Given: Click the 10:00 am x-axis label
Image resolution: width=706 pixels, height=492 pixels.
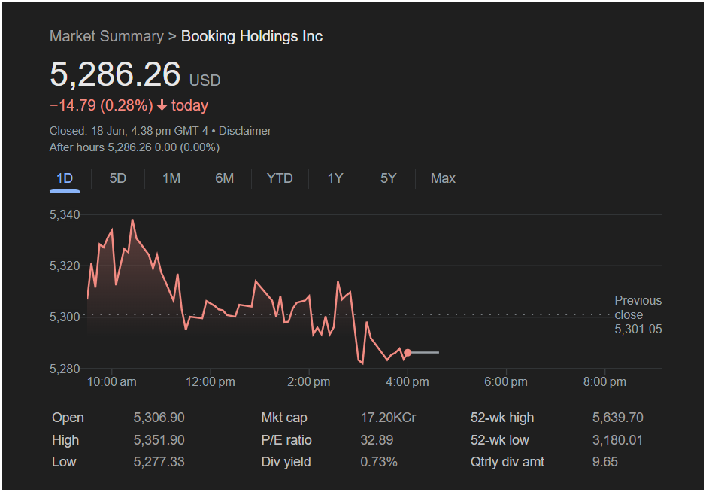Looking at the screenshot, I should click(x=112, y=382).
